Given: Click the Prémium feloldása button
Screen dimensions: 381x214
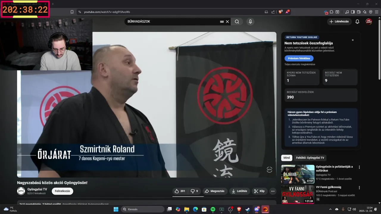Looking at the screenshot, I should click(x=299, y=58).
